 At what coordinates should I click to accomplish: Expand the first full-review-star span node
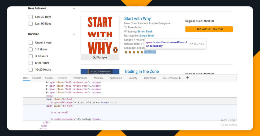point(47,82)
